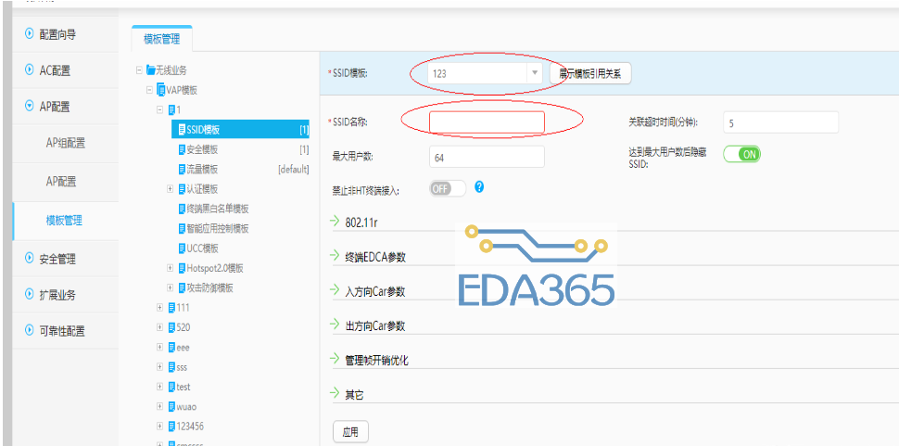
Task: Click the document icon of 安全模板
Action: [182, 150]
